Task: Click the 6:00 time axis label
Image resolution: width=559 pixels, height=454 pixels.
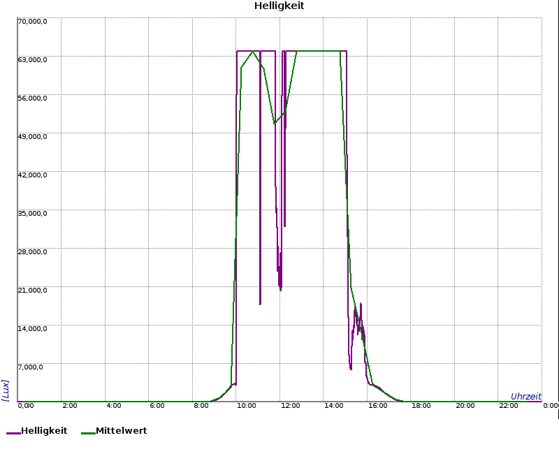Action: (157, 406)
